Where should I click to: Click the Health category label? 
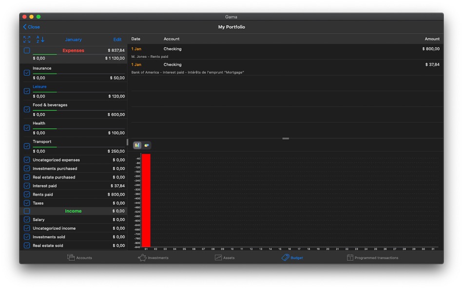tap(39, 123)
